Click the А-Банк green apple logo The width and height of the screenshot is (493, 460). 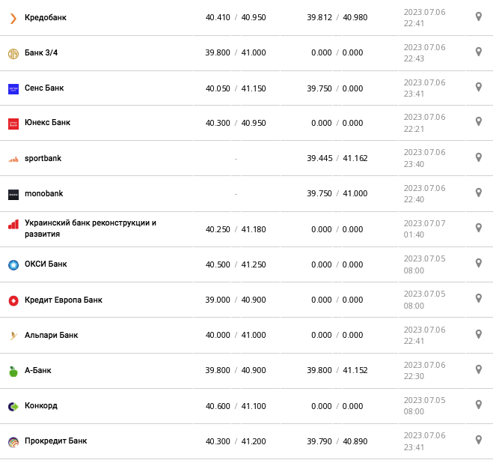pos(13,371)
